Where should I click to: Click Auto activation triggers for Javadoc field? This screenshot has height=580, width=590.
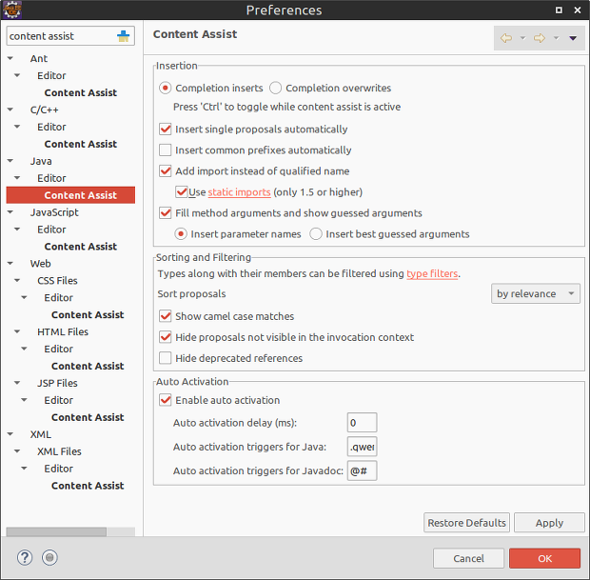(x=362, y=470)
